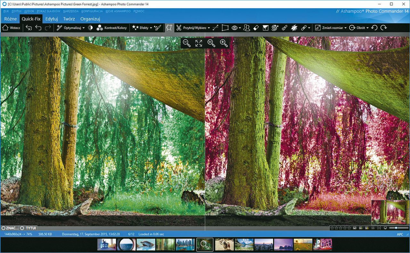This screenshot has height=253, width=410.
Task: Toggle the highlighted free selection tool
Action: click(169, 28)
